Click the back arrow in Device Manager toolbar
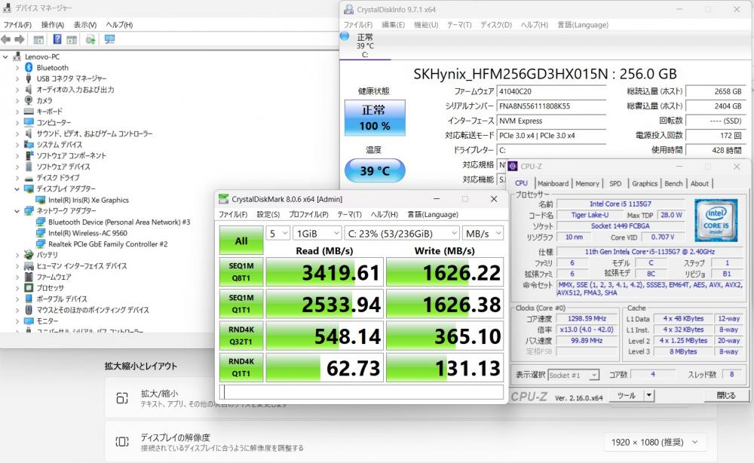This screenshot has width=754, height=463. tap(7, 39)
